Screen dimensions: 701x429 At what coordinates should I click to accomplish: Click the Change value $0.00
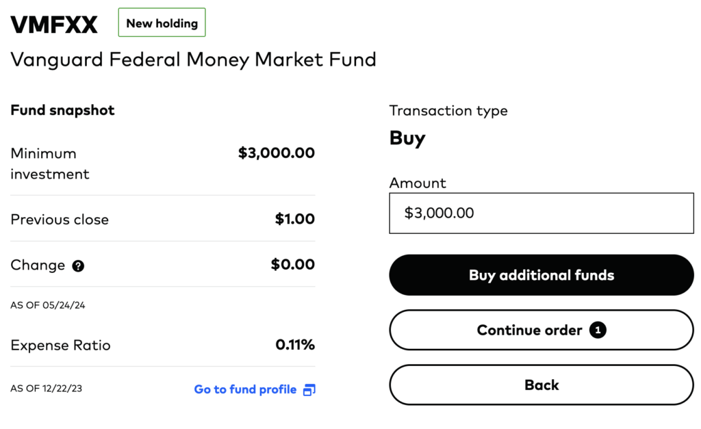point(292,265)
